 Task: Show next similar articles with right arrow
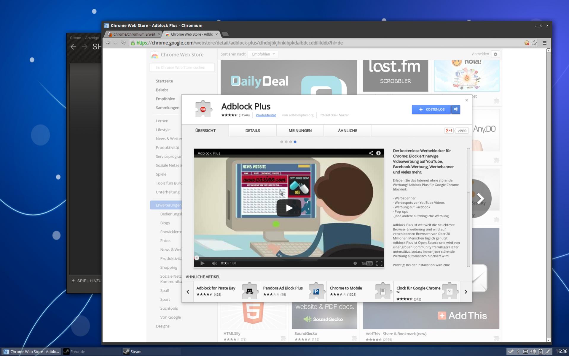pos(466,292)
